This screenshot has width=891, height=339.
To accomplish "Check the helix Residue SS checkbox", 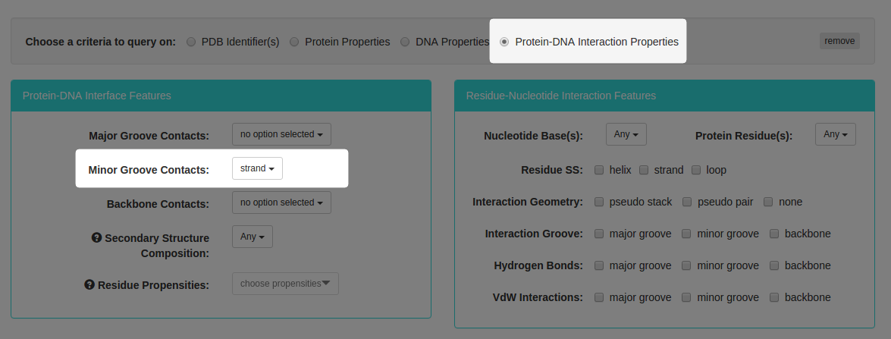I will [x=599, y=170].
